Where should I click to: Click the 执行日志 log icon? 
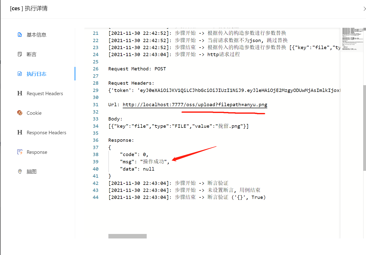tap(20, 74)
